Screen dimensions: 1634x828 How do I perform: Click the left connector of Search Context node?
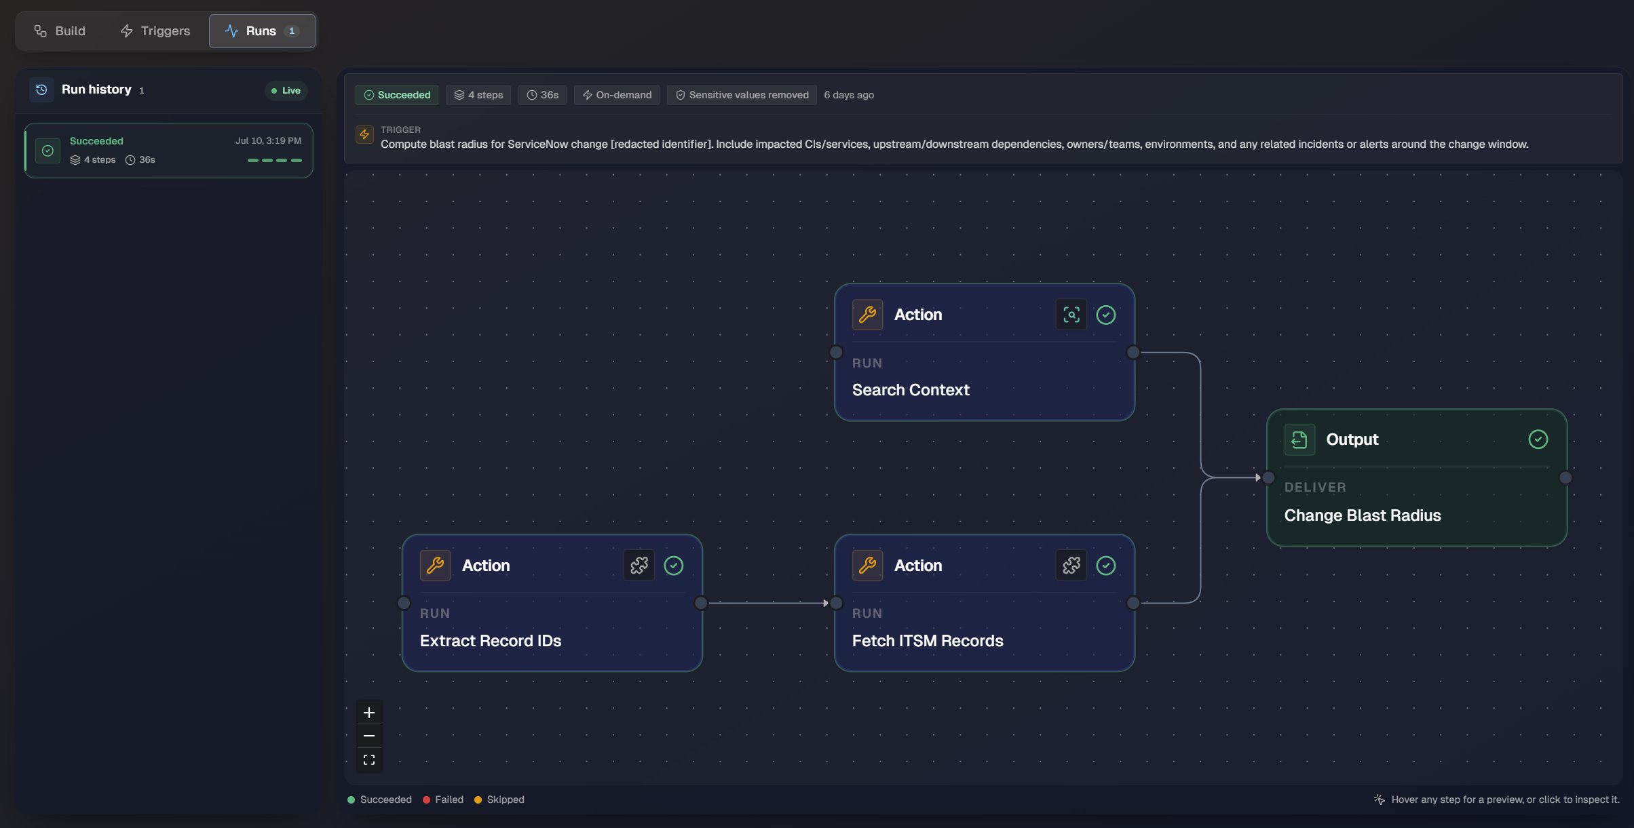click(836, 353)
